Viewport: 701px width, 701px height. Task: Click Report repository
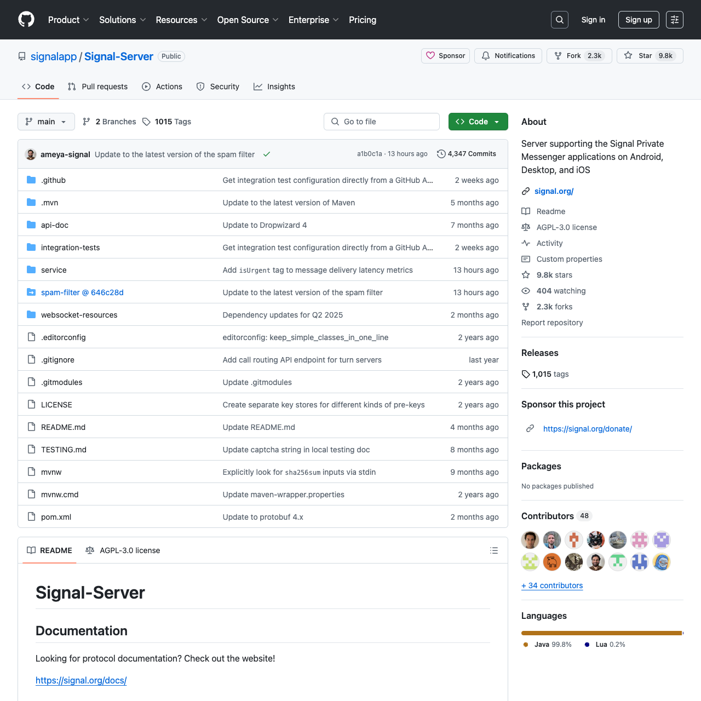point(552,323)
